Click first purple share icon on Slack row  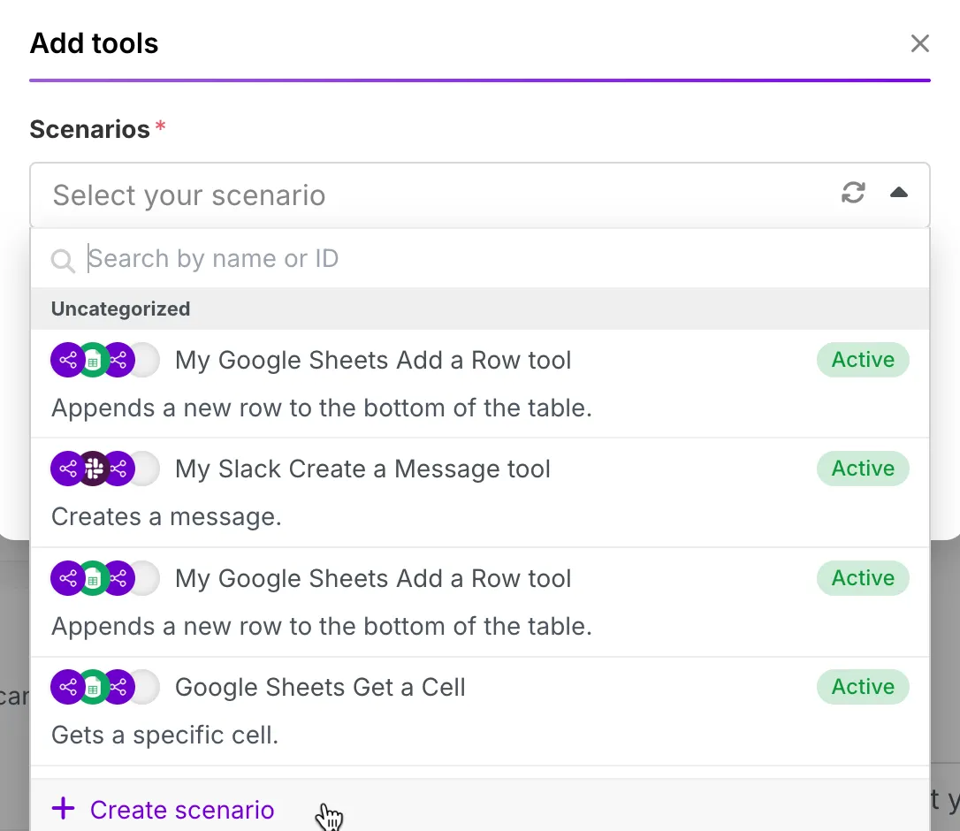click(x=66, y=469)
